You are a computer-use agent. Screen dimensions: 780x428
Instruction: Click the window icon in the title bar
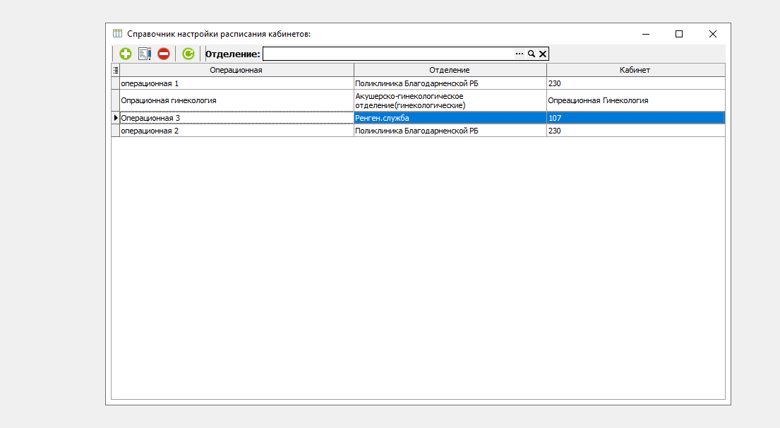117,34
